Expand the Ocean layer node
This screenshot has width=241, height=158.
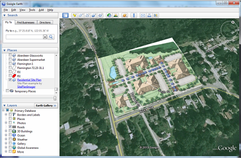6,135
